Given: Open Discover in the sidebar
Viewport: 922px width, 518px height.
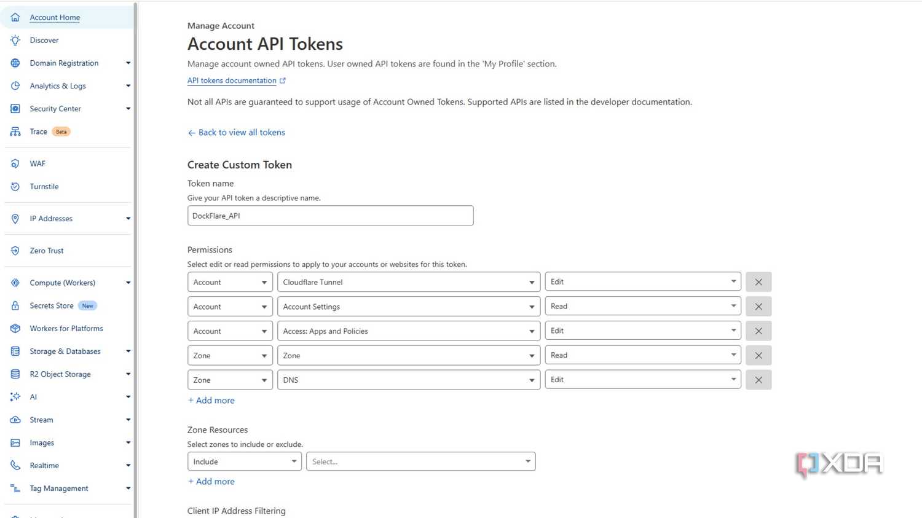Looking at the screenshot, I should pos(44,40).
